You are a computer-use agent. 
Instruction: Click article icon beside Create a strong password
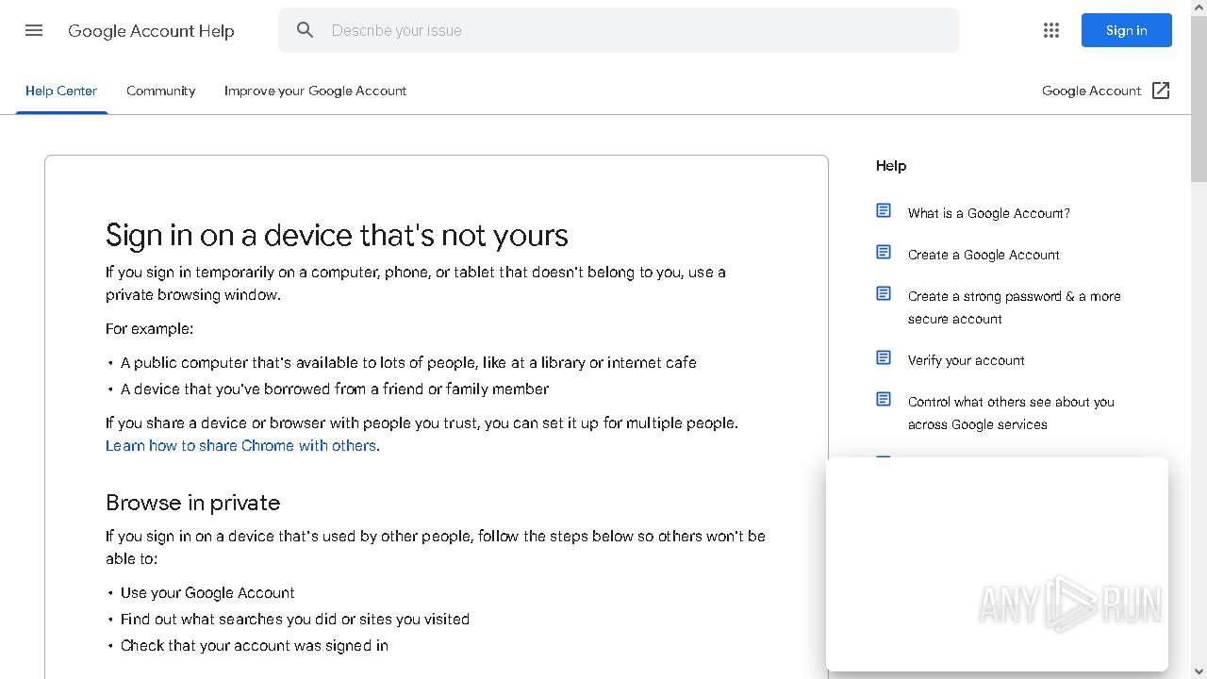coord(884,294)
